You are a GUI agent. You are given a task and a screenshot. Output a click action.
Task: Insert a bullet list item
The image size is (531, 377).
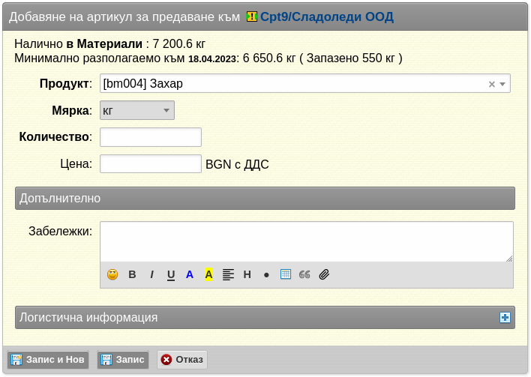tap(266, 275)
